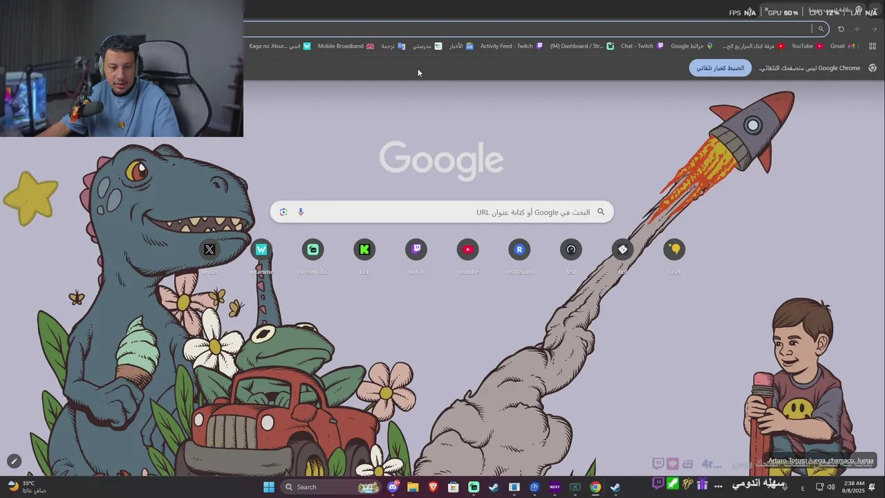Open Microsoft Store from the taskbar
Viewport: 885px width, 498px height.
454,487
